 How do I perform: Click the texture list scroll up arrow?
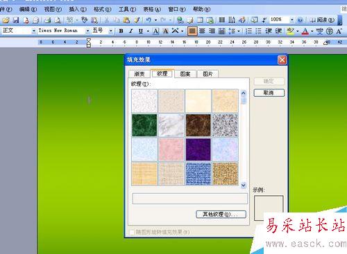point(243,93)
